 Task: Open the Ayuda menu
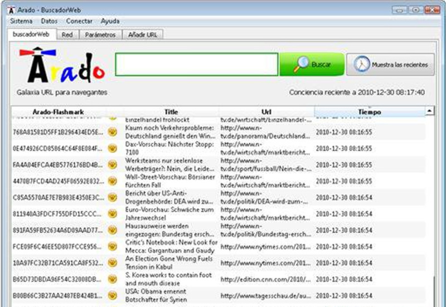pyautogui.click(x=110, y=21)
